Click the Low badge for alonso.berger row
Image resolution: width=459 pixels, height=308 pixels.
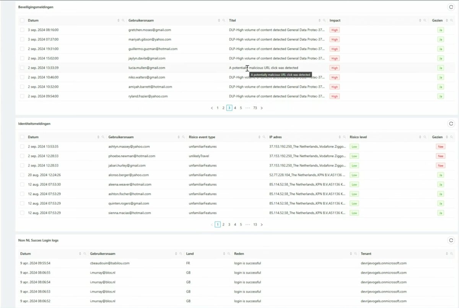(x=355, y=175)
